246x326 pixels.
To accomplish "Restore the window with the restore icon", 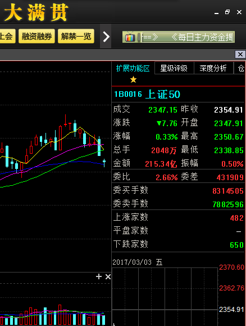I will click(227, 12).
